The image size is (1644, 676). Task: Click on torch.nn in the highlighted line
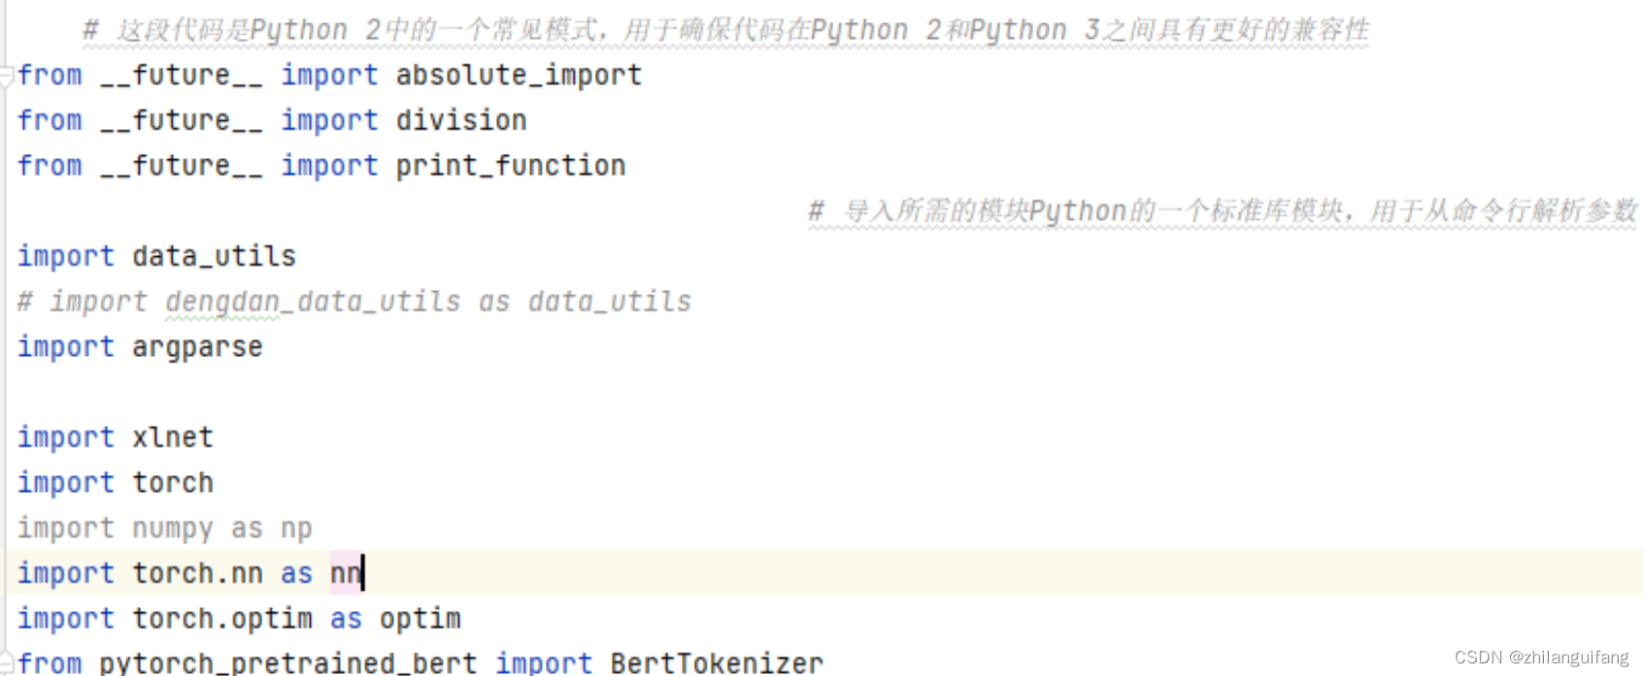(x=197, y=573)
